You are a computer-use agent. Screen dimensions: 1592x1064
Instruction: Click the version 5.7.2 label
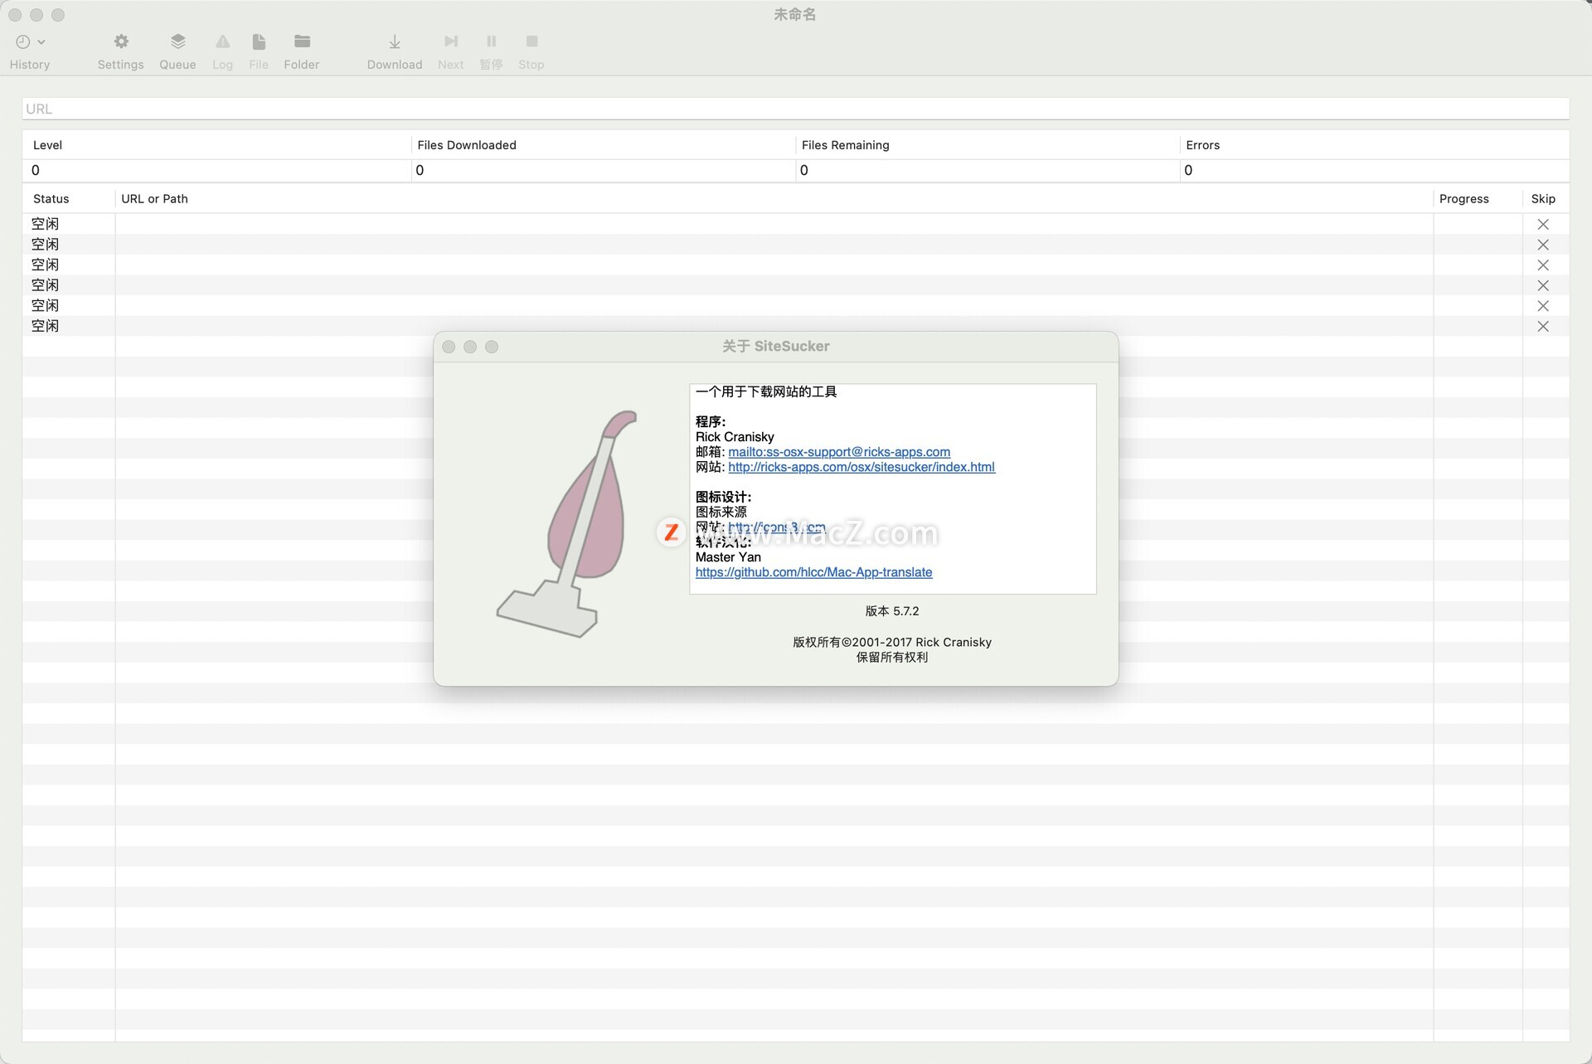[892, 611]
